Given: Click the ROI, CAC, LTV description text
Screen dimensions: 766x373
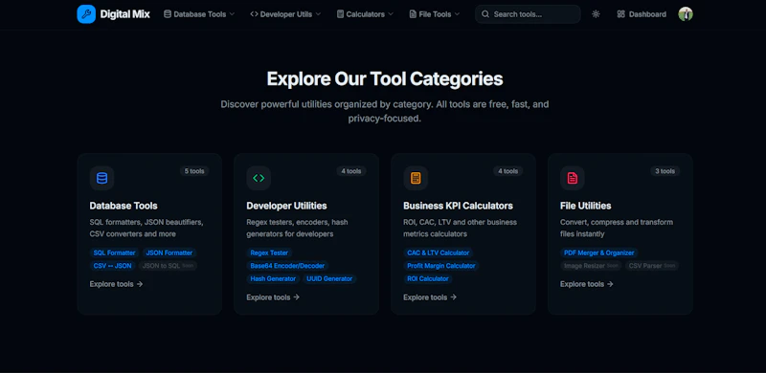Looking at the screenshot, I should (x=460, y=228).
